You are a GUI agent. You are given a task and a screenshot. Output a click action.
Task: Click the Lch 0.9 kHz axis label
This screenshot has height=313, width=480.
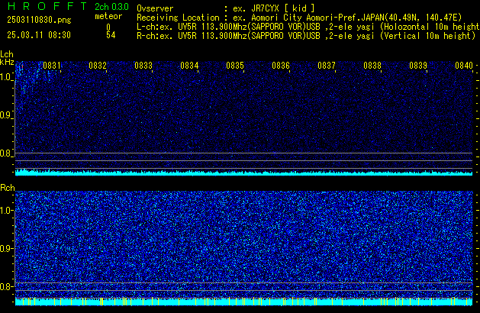pyautogui.click(x=6, y=115)
